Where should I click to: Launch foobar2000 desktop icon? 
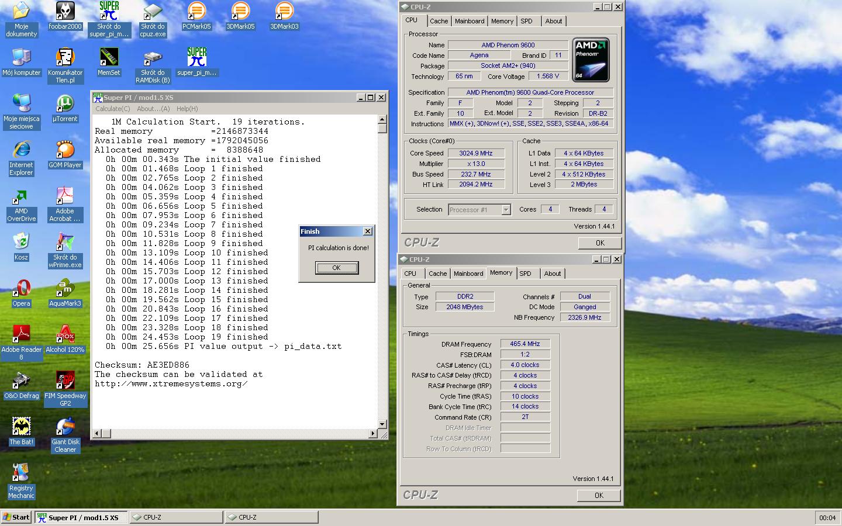65,16
